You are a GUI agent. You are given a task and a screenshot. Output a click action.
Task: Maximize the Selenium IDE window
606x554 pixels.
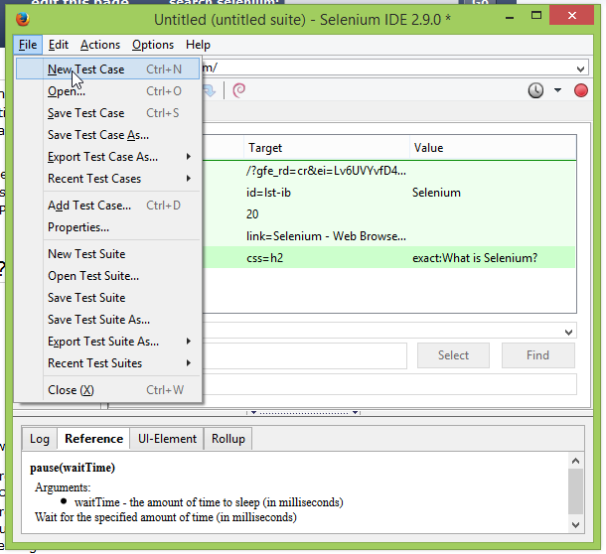[x=536, y=16]
